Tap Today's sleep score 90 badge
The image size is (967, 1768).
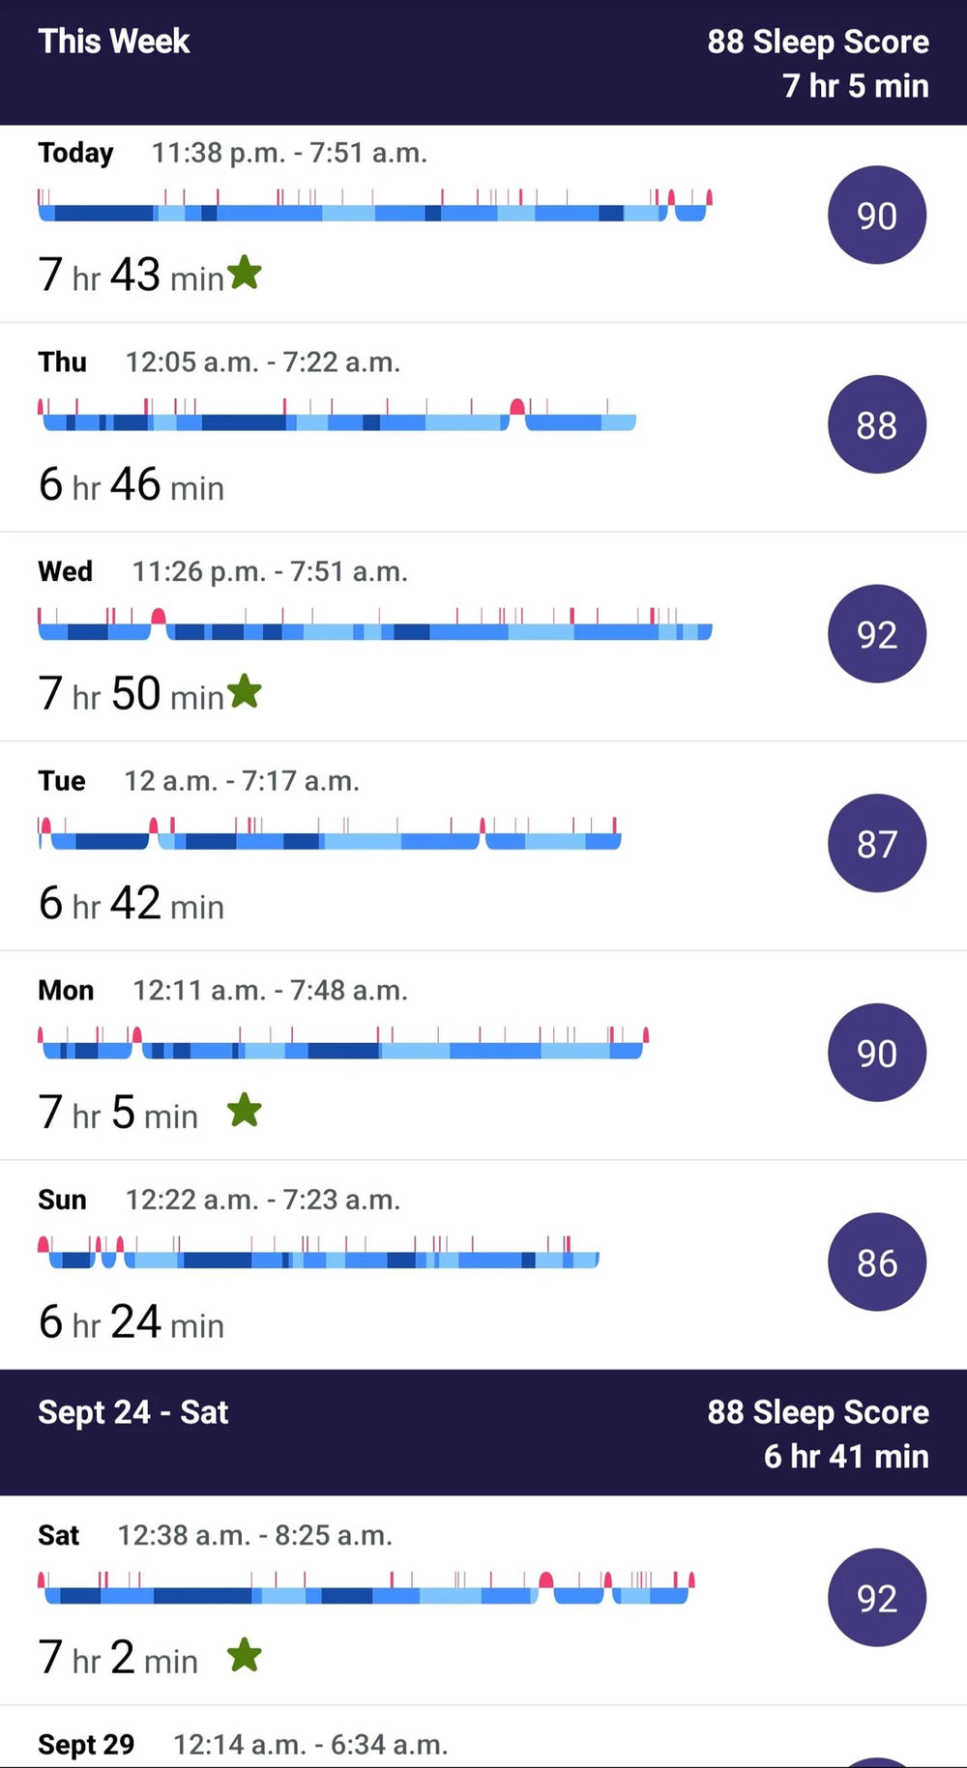coord(876,215)
